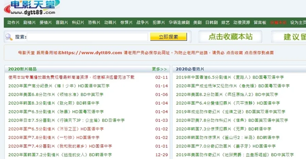306x159 pixels.
Task: Open the 使用本站专属播放器 notice link
Action: coord(71,77)
